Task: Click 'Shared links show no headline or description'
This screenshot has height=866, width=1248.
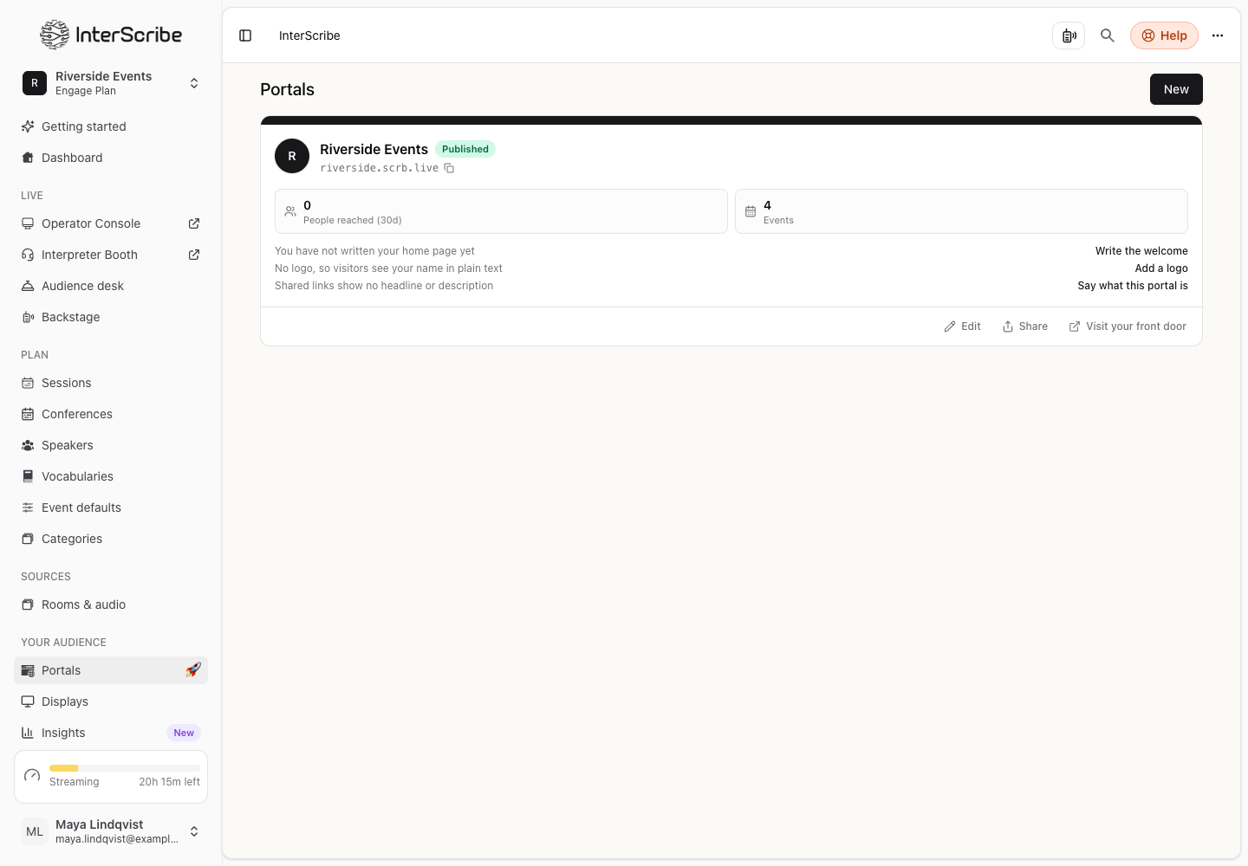Action: [x=384, y=286]
